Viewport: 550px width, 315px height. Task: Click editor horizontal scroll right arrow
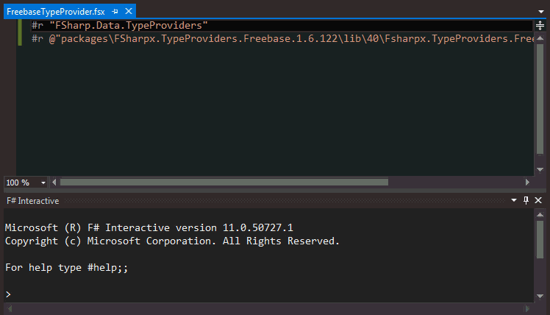[x=527, y=183]
